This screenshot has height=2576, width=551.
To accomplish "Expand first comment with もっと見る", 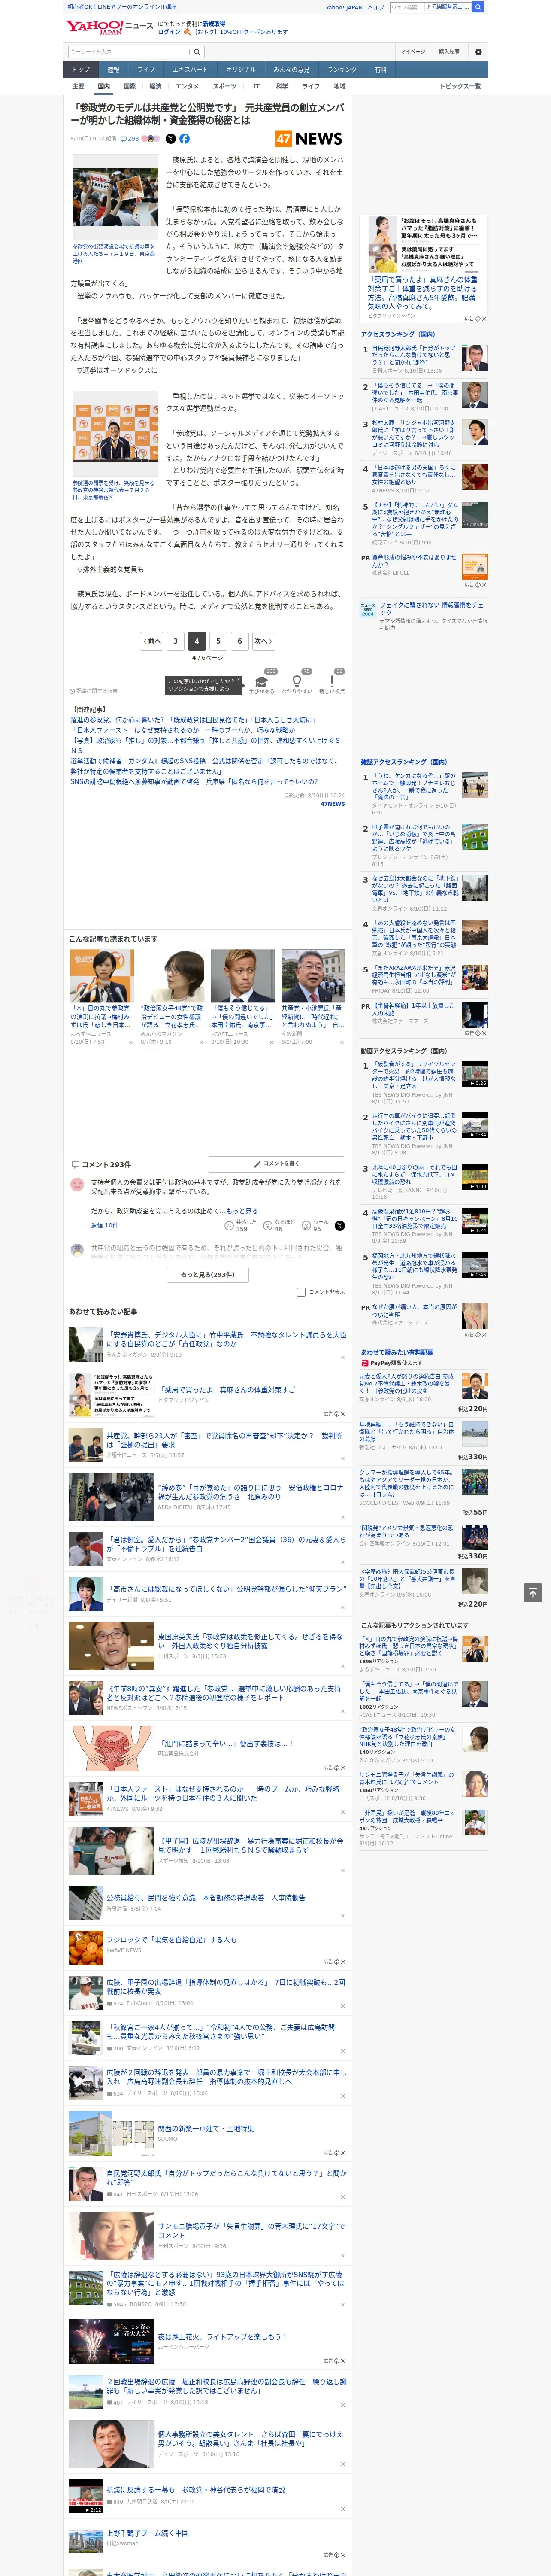I will (x=242, y=1211).
